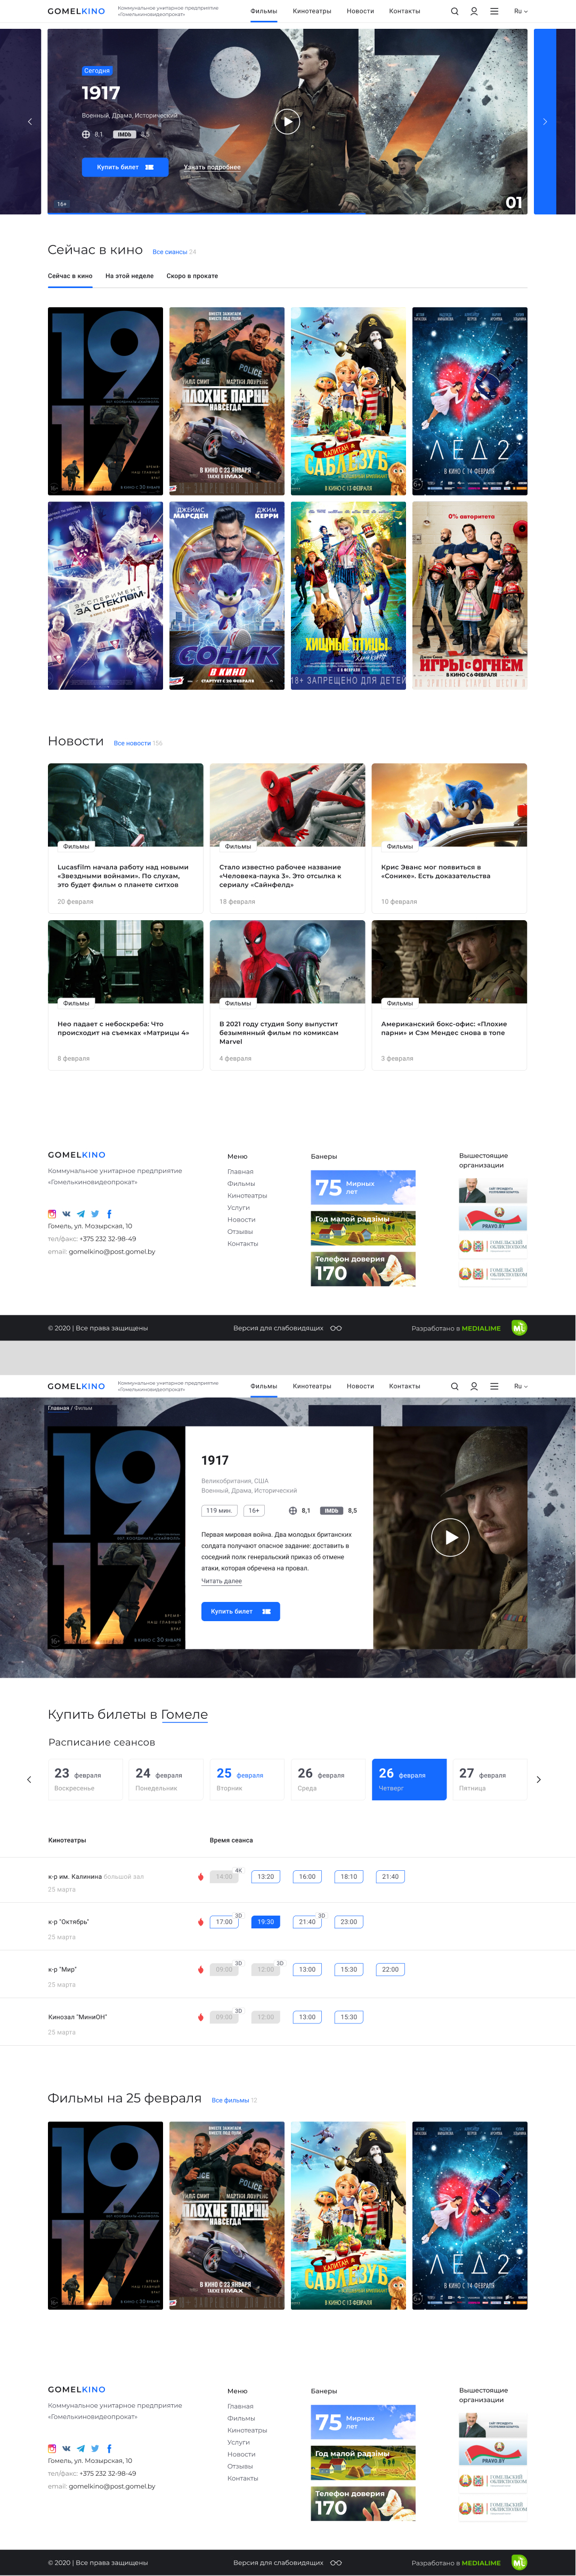Click the green Medialime ML logo in film page footer
The image size is (576, 2576).
[x=519, y=2562]
